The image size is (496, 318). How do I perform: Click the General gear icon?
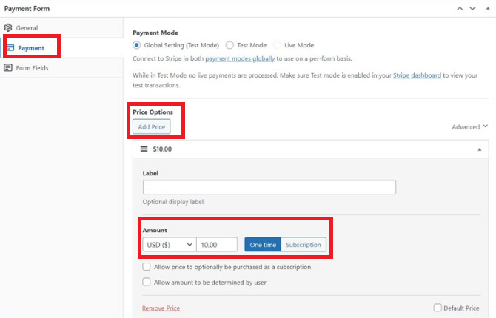8,27
